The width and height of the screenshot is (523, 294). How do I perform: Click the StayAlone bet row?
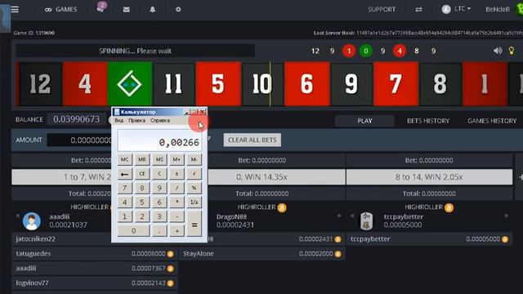coord(262,254)
